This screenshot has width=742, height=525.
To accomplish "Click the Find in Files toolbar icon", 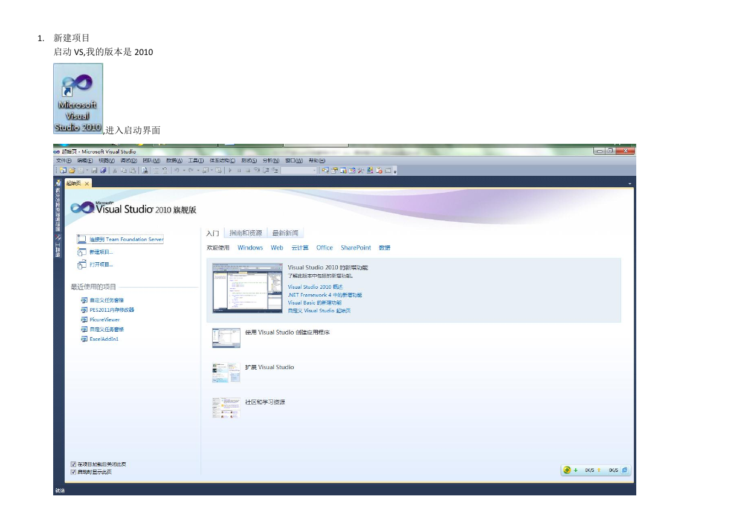I will 145,170.
